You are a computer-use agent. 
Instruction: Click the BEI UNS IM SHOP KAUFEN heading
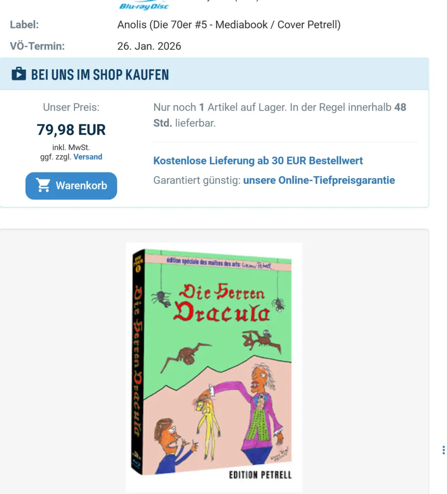(x=100, y=75)
